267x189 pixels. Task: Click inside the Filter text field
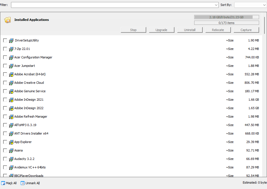click(113, 5)
